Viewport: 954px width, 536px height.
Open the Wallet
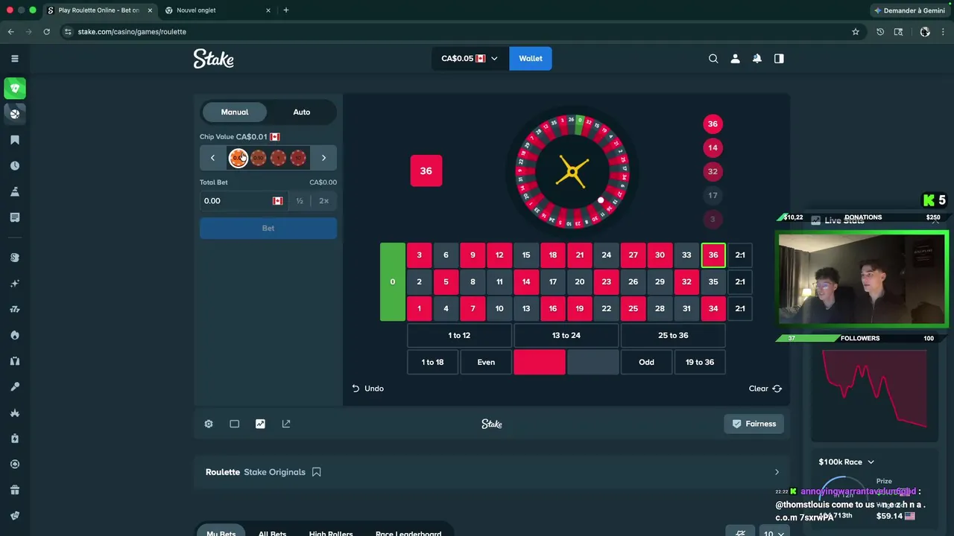tap(531, 58)
